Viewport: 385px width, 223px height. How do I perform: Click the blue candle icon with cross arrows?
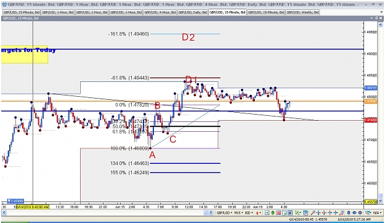[360, 213]
